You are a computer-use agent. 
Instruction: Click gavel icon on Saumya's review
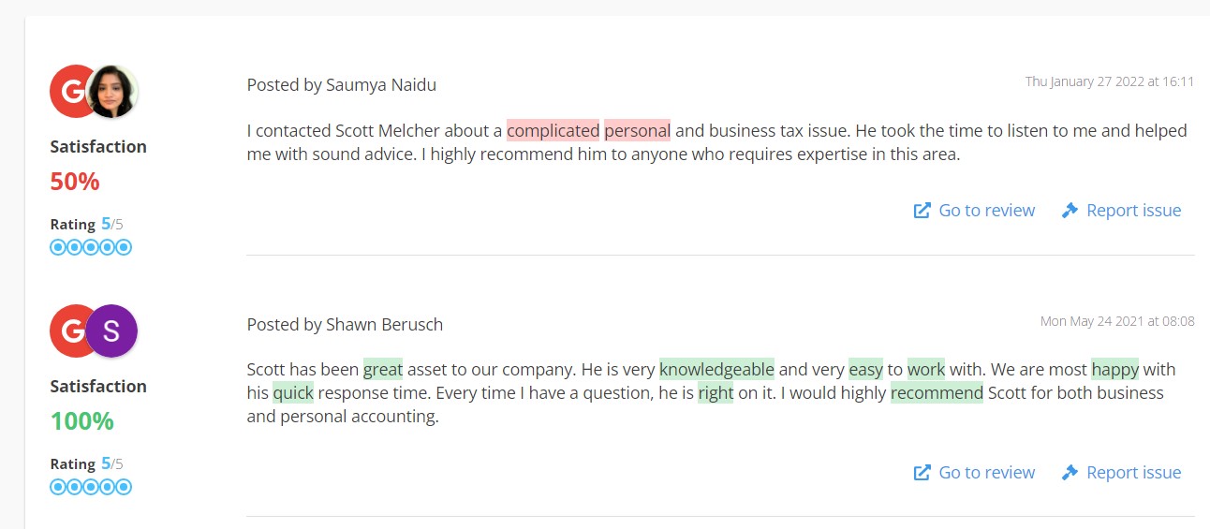click(x=1070, y=211)
